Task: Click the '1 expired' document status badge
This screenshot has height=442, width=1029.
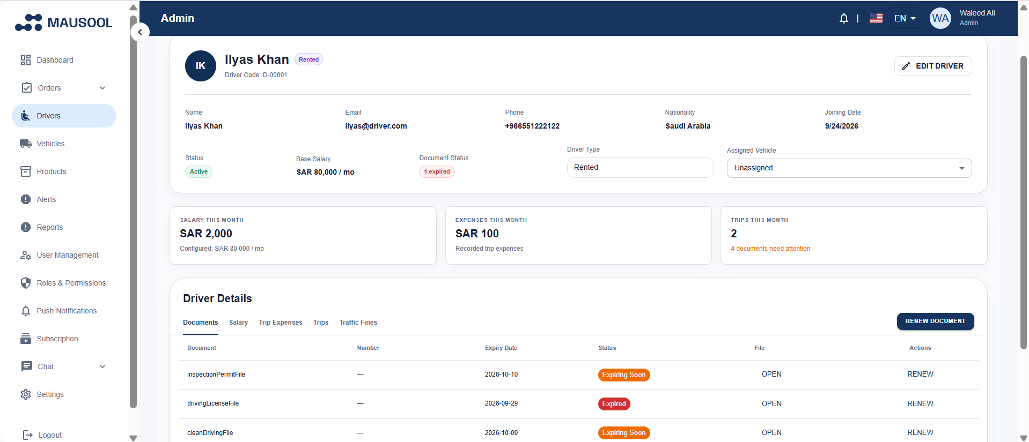Action: pyautogui.click(x=437, y=172)
